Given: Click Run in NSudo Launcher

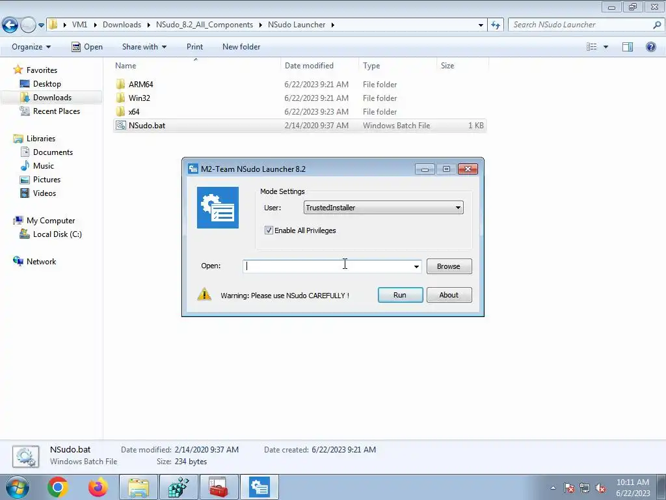Looking at the screenshot, I should (400, 295).
